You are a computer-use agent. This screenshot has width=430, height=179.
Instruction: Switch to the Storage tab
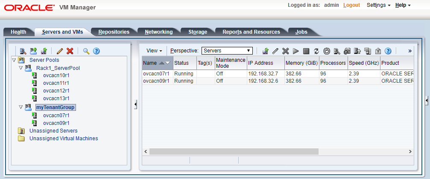[x=198, y=32]
